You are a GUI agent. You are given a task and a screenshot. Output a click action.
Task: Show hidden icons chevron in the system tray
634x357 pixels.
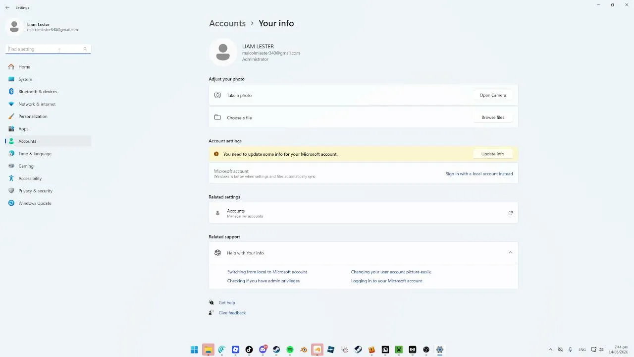[x=550, y=350]
